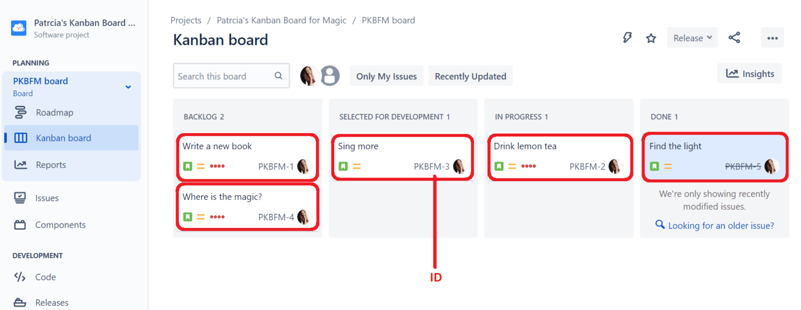Click the share board icon
801x310 pixels.
click(734, 37)
